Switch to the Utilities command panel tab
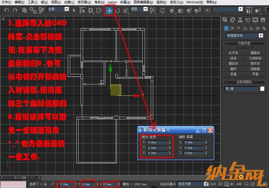 pyautogui.click(x=263, y=20)
